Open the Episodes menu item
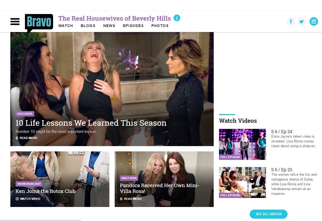The width and height of the screenshot is (322, 221). 133,26
